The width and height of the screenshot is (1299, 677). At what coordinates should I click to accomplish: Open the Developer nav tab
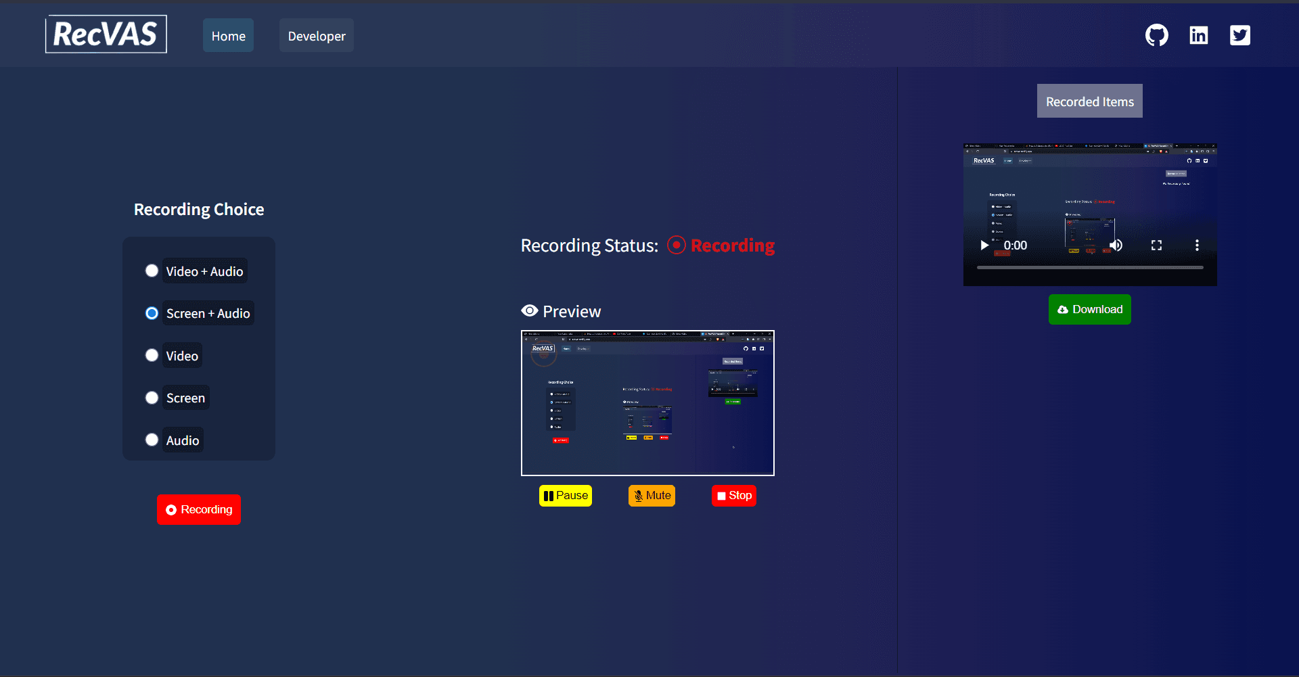pos(317,36)
